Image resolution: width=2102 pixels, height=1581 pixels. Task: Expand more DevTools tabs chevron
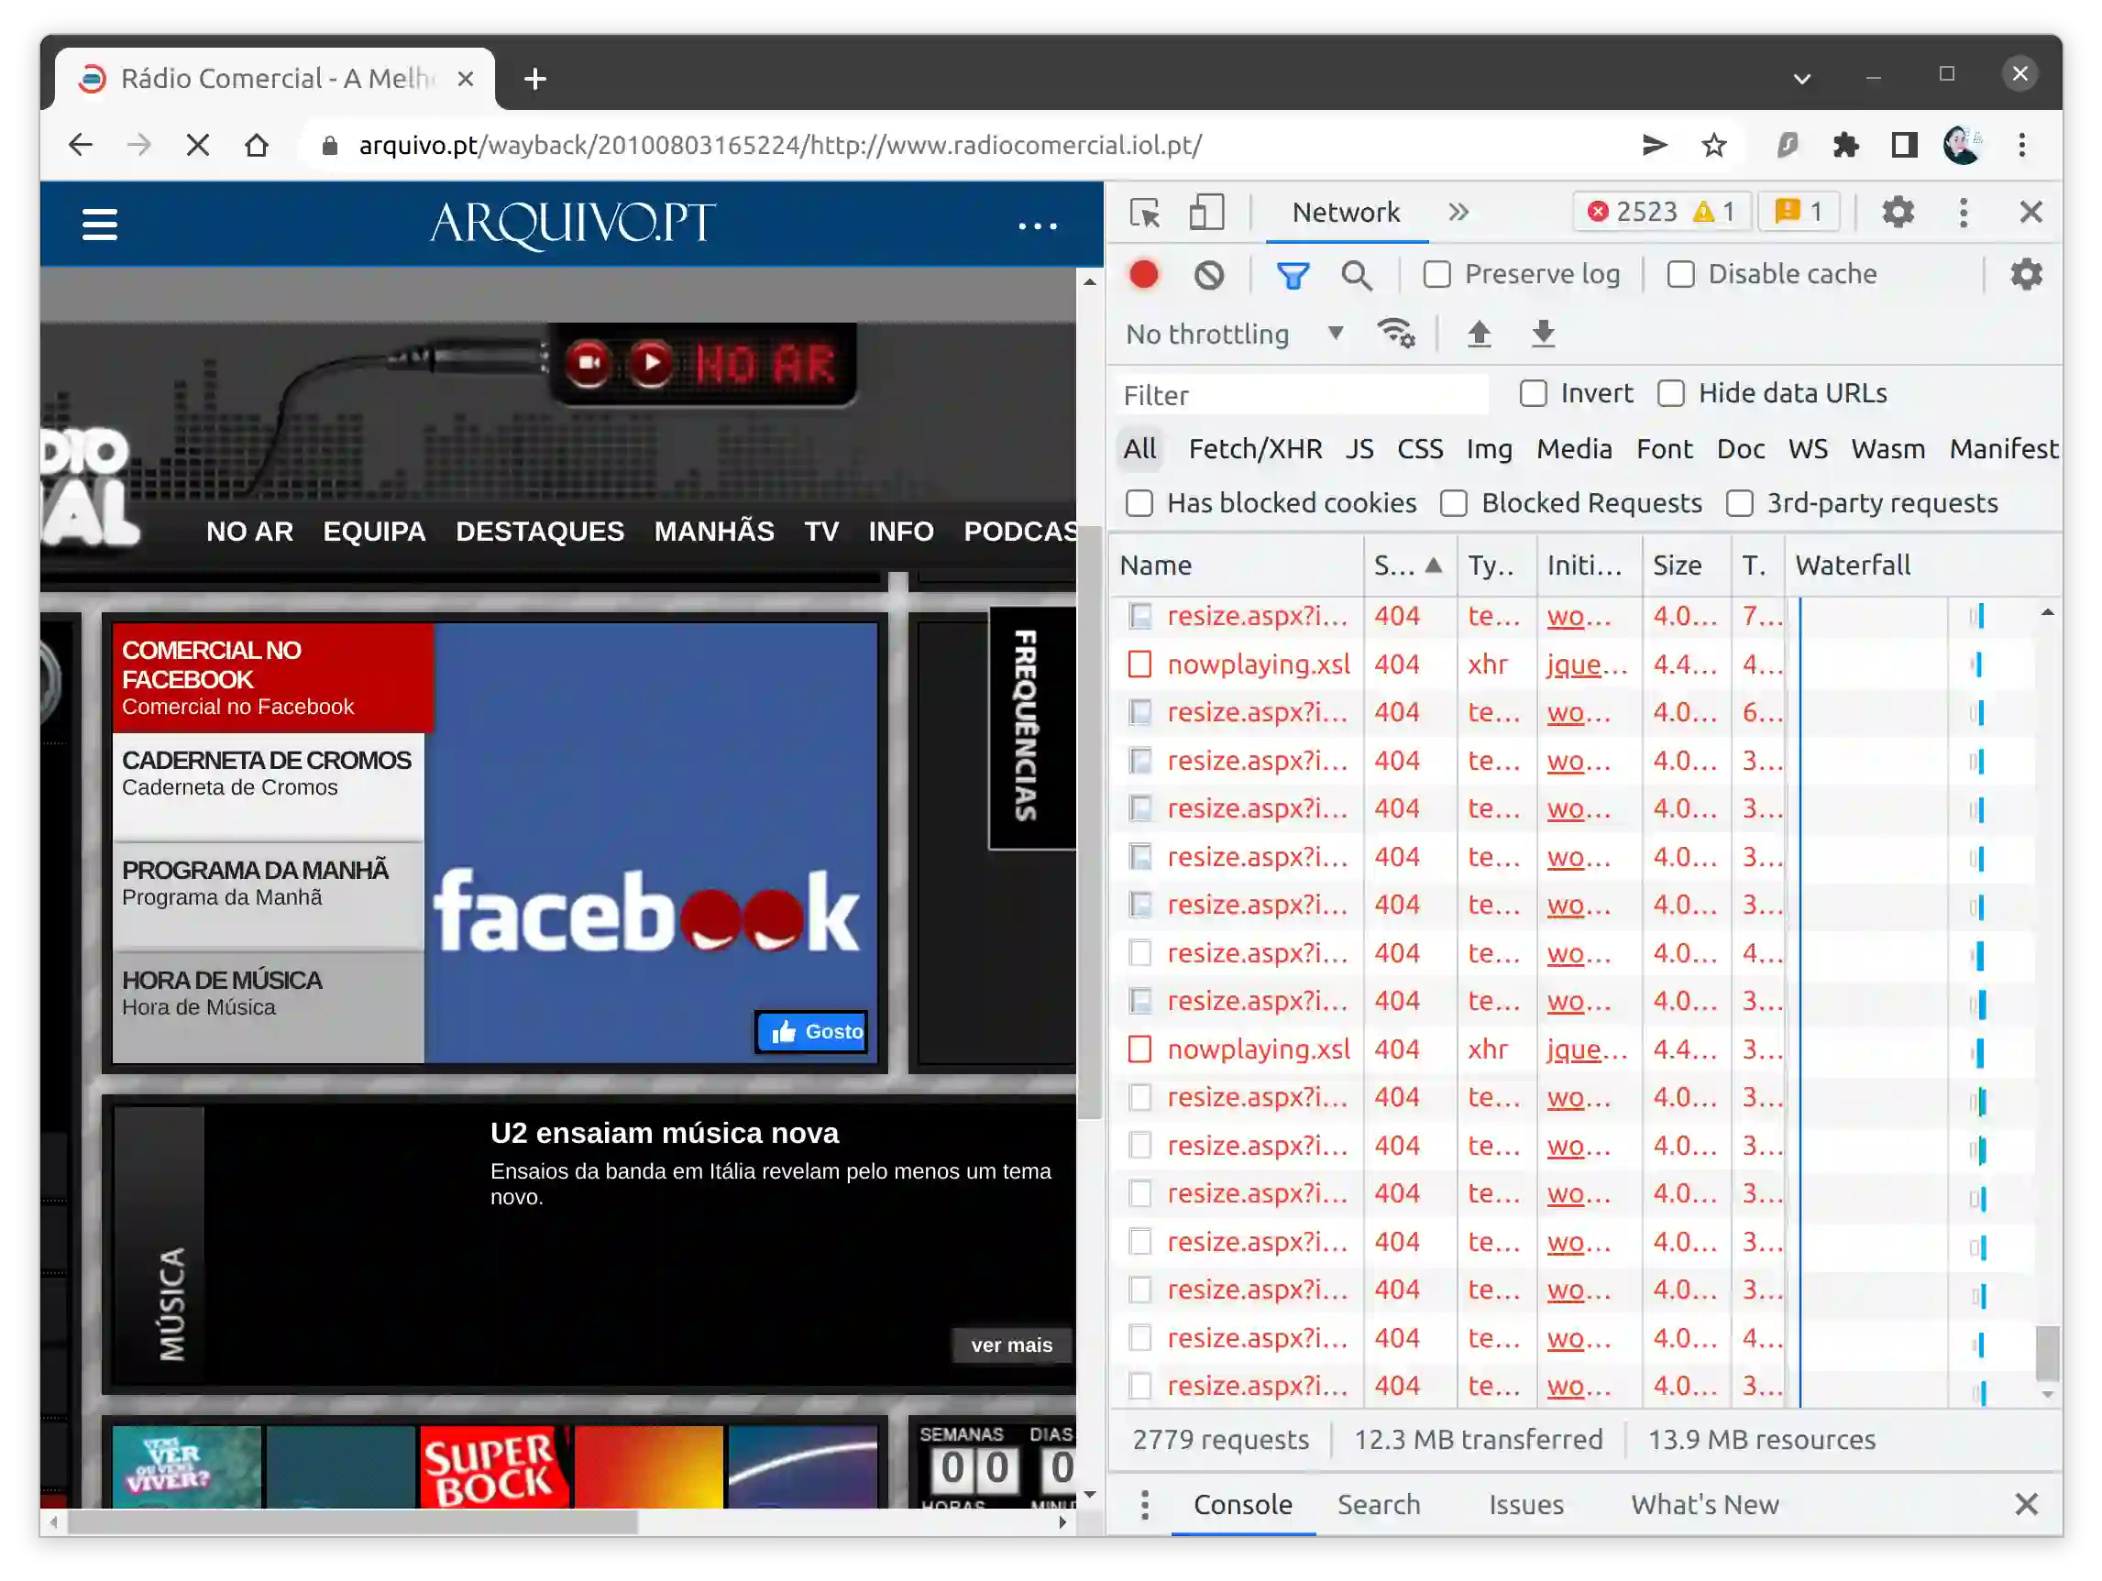coord(1458,212)
